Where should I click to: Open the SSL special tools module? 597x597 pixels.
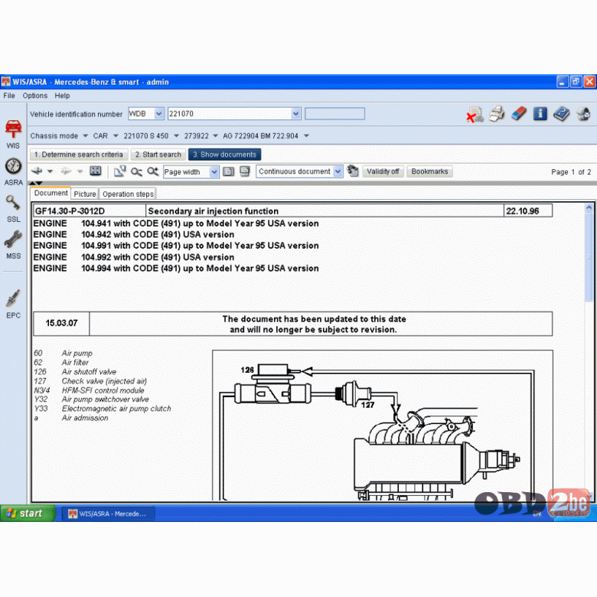point(13,209)
